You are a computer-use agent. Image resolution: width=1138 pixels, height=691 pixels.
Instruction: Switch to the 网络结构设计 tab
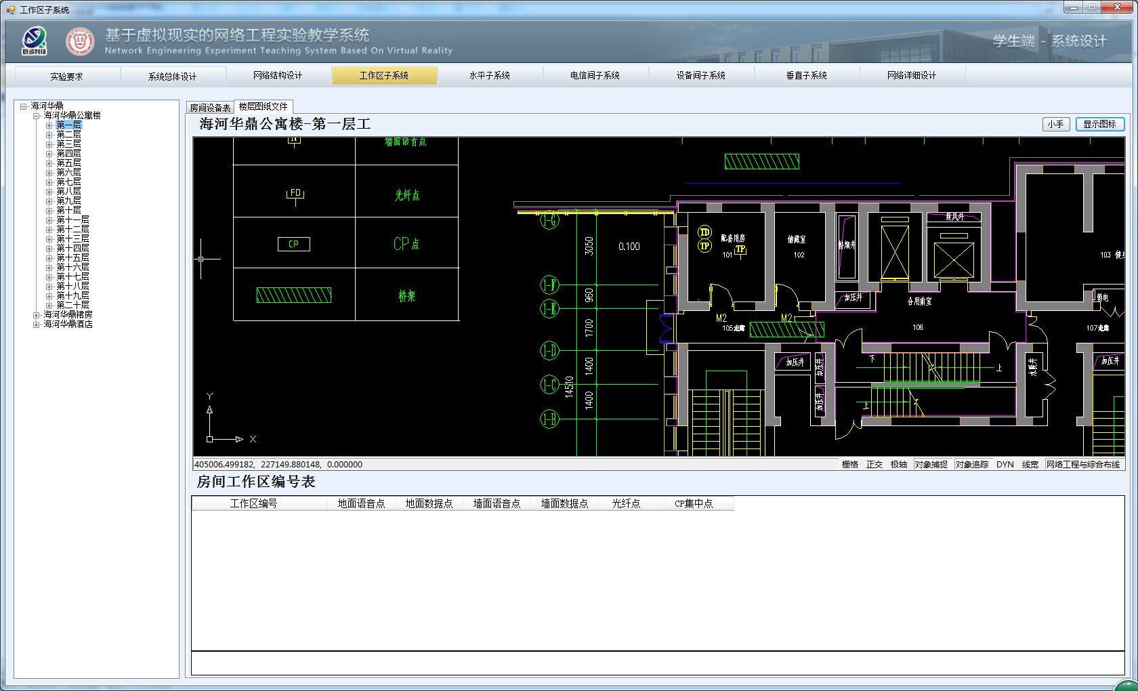pyautogui.click(x=278, y=75)
